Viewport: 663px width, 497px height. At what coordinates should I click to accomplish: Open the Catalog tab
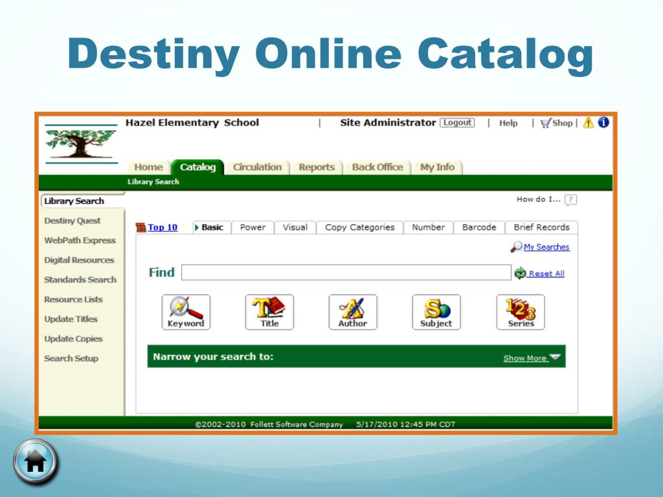click(197, 168)
